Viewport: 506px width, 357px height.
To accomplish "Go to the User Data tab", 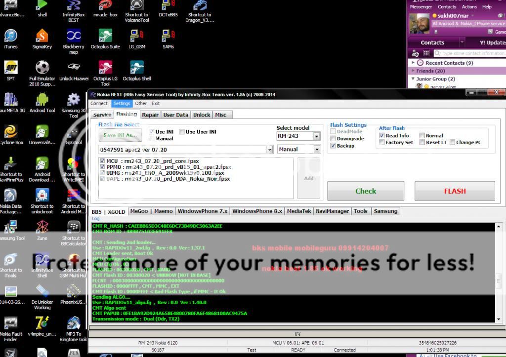I will point(175,115).
